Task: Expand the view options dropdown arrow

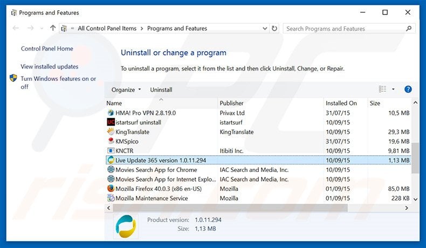Action: pyautogui.click(x=393, y=89)
